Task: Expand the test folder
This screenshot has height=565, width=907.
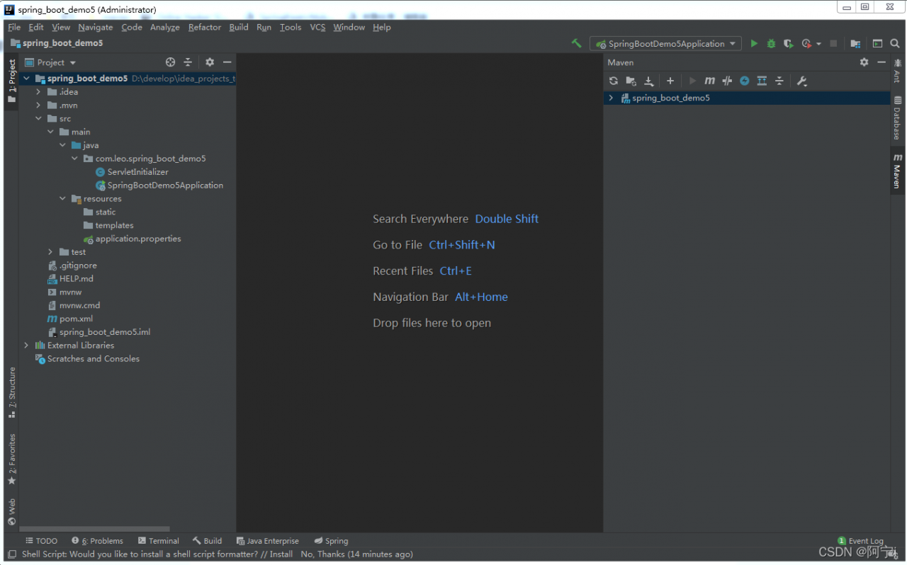Action: pyautogui.click(x=51, y=252)
